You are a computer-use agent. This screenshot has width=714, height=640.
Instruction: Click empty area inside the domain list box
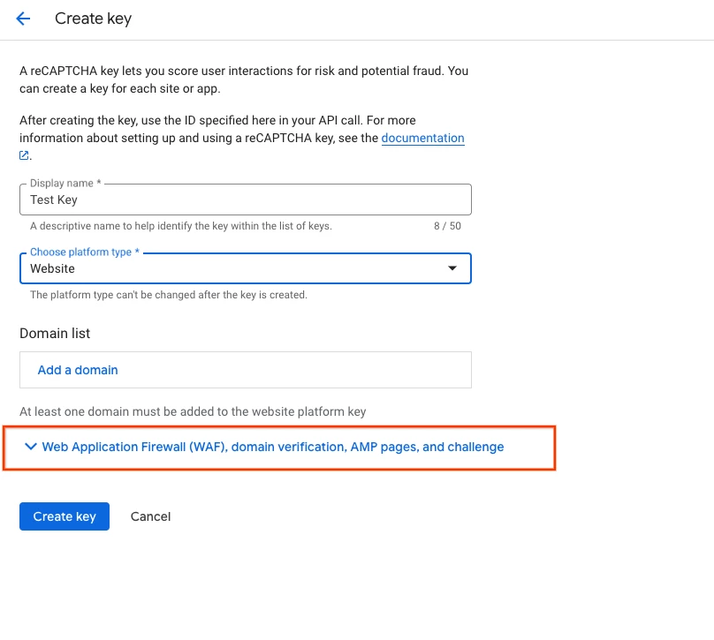(x=296, y=370)
